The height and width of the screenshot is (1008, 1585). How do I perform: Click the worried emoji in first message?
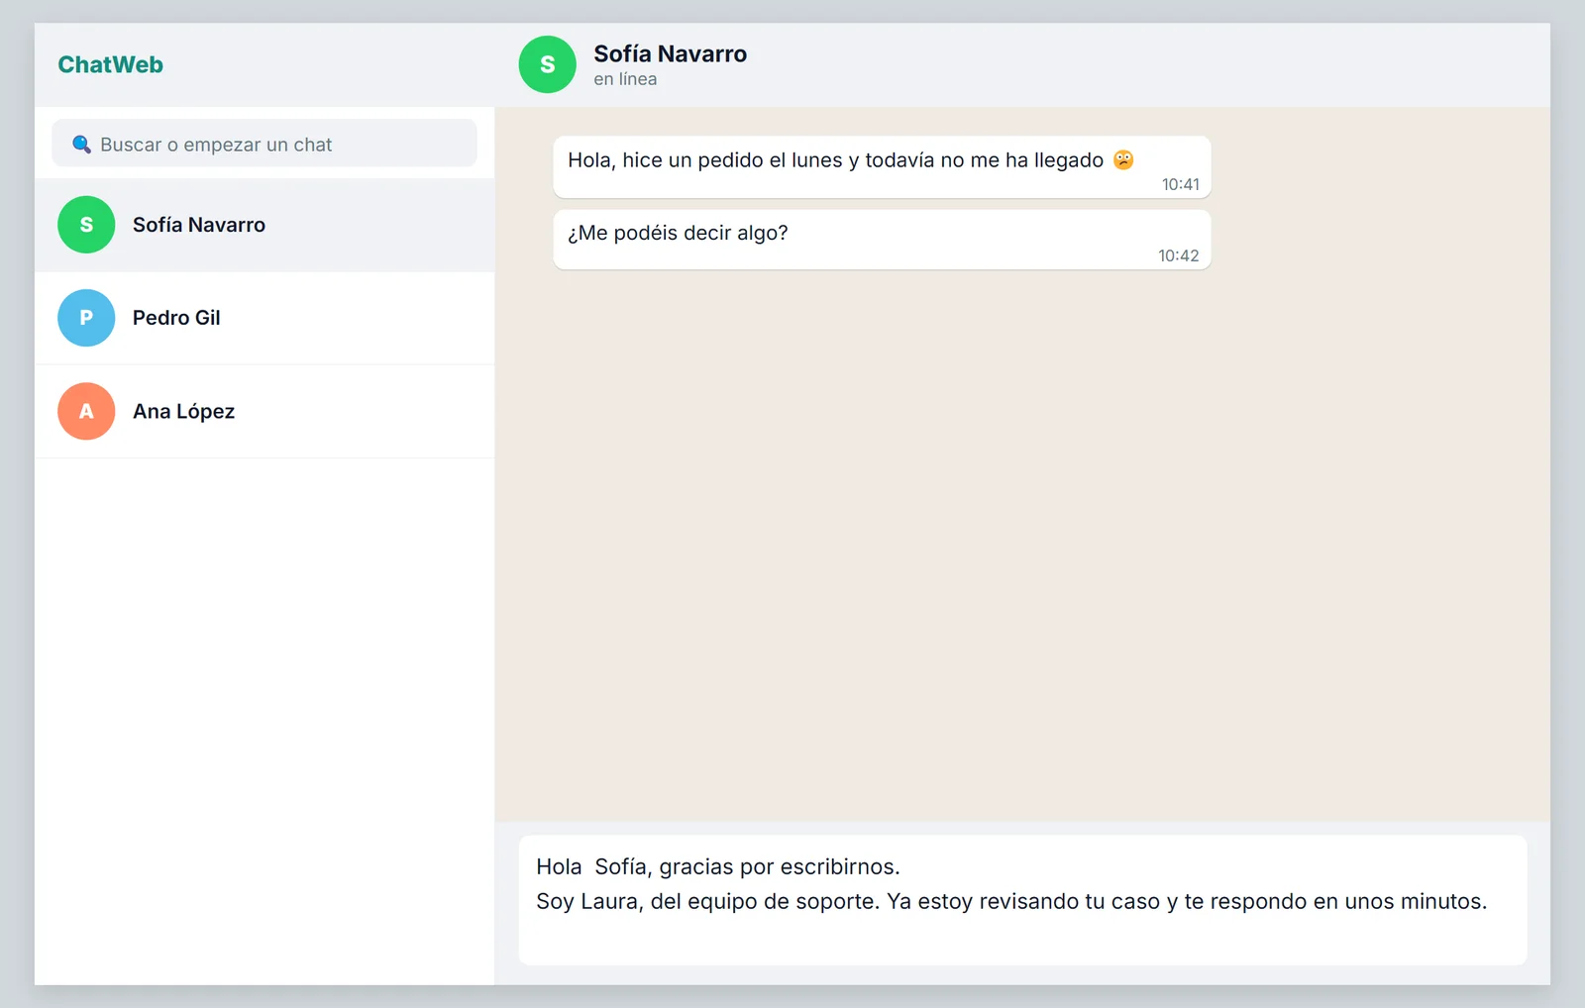coord(1123,159)
